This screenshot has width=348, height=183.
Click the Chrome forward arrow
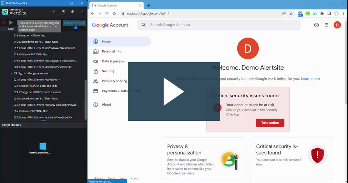coord(100,13)
